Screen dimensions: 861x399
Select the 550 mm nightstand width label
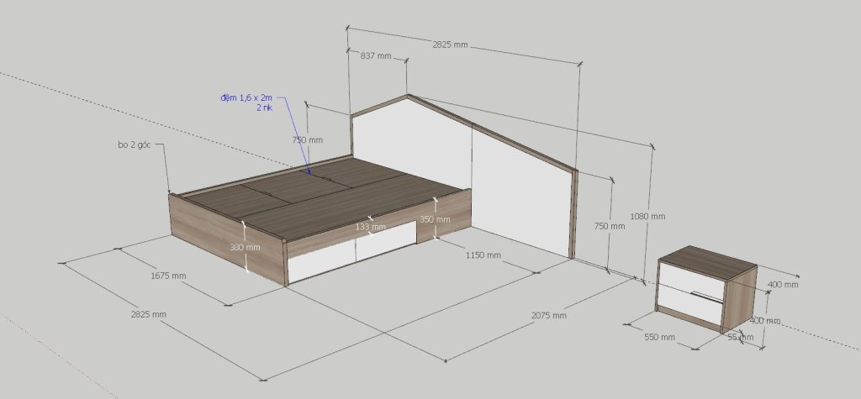point(659,337)
